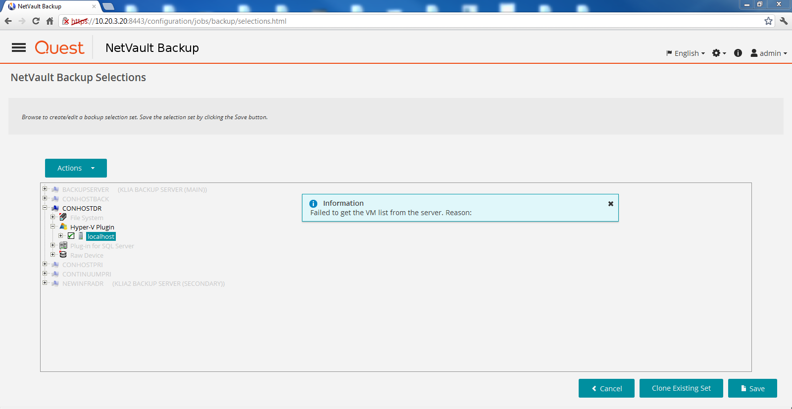The image size is (792, 409).
Task: Expand the Raw Device node
Action: click(52, 255)
